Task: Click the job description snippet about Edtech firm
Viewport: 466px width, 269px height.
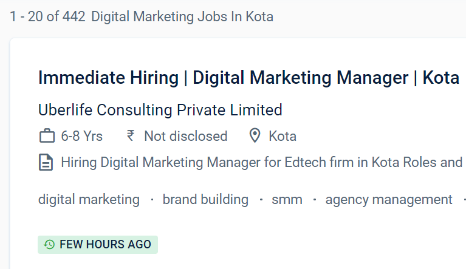Action: [x=261, y=163]
